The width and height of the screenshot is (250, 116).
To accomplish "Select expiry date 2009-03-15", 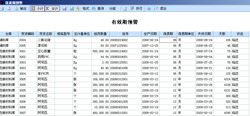I will tap(205, 96).
